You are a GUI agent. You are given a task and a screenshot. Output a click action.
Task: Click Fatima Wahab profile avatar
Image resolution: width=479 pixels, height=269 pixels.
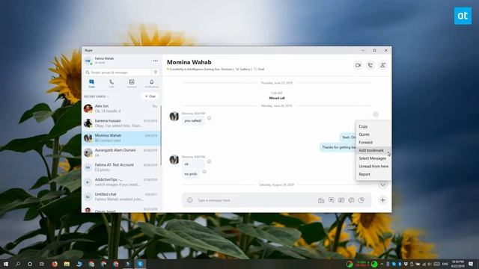click(x=88, y=61)
